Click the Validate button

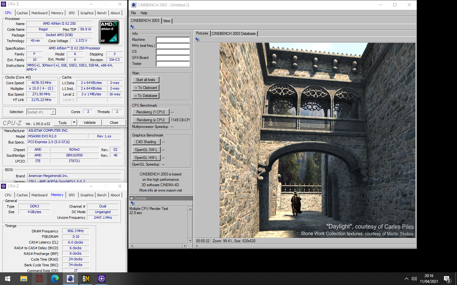89,123
